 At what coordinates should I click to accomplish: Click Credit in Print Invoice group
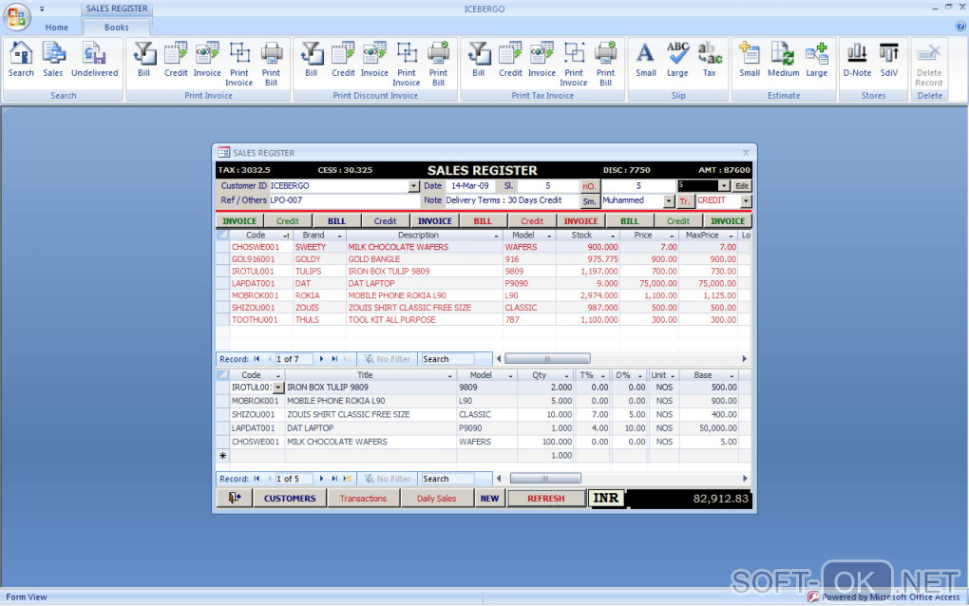[x=176, y=60]
